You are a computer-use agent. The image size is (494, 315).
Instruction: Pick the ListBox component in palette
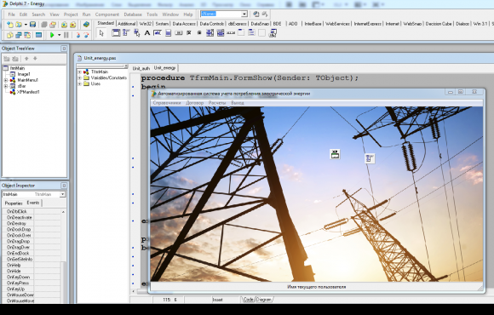[210, 32]
